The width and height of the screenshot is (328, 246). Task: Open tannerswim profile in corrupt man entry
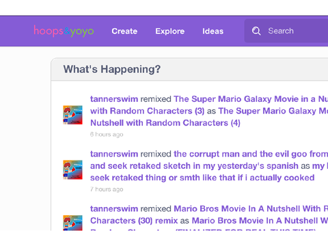click(114, 154)
